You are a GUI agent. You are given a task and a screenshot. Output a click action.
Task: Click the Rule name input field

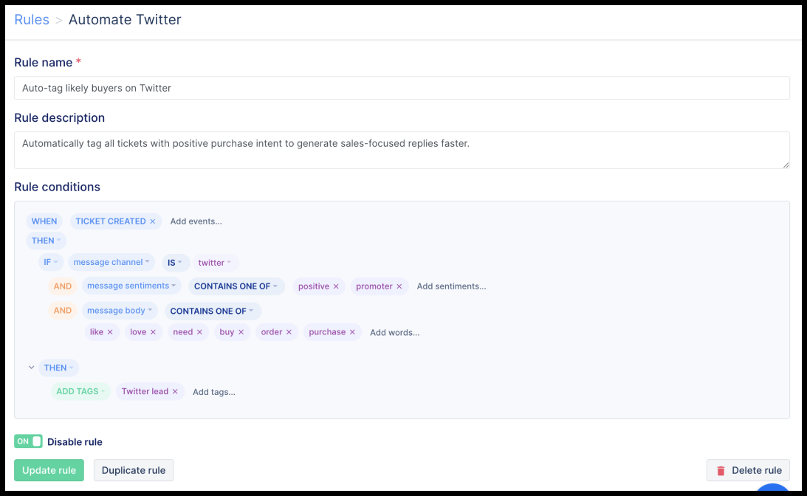(402, 88)
